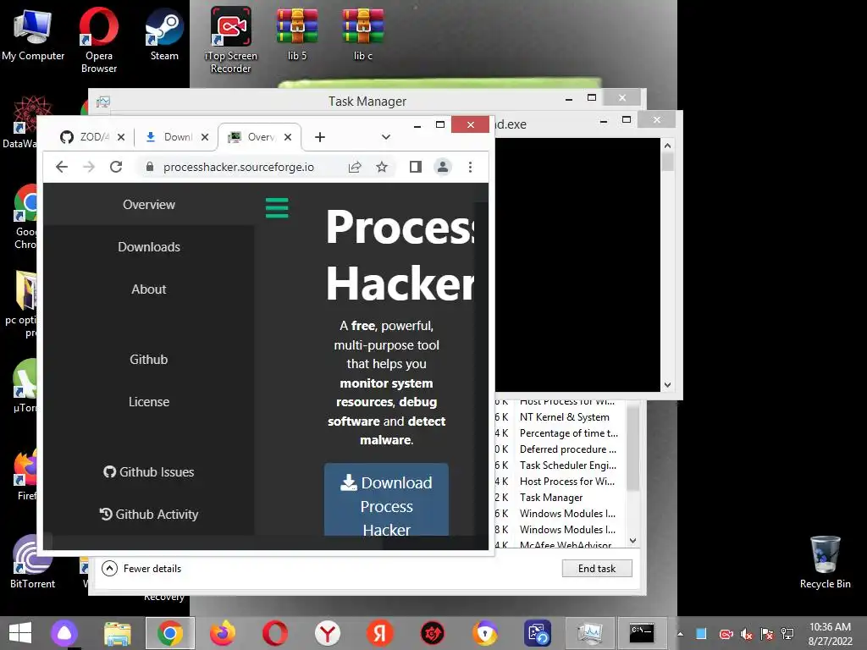Open Task Manager taskbar icon
Image resolution: width=867 pixels, height=650 pixels.
[589, 633]
